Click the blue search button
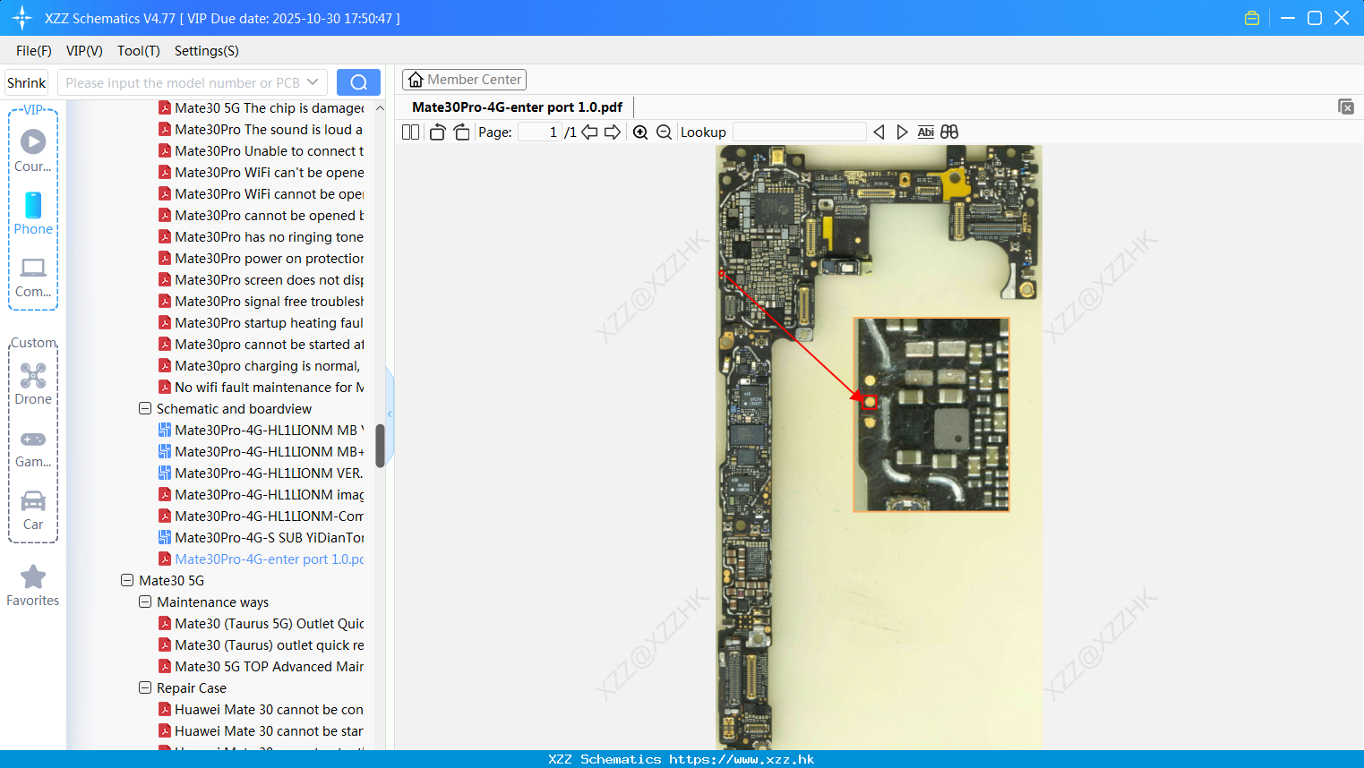The width and height of the screenshot is (1364, 768). click(x=358, y=82)
